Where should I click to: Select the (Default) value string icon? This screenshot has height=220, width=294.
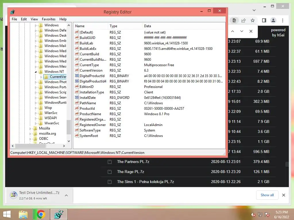(77, 32)
